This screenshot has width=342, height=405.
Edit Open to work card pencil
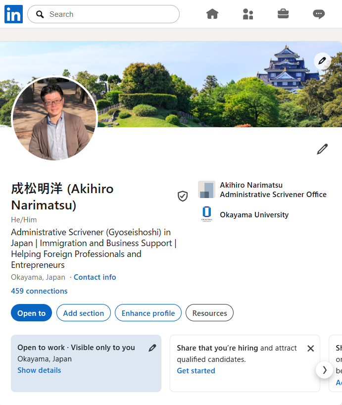tap(152, 348)
